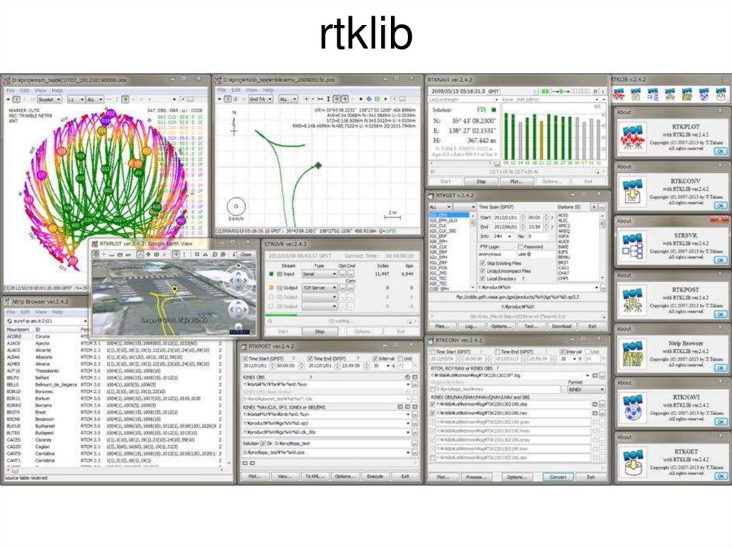Screen dimensions: 732x548
Task: Launch STRSVR from the RTKLIB launcher bar
Action: (x=653, y=94)
